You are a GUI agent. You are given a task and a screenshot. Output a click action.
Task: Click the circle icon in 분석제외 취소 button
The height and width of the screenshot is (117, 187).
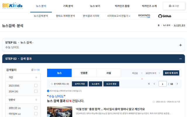52,84
